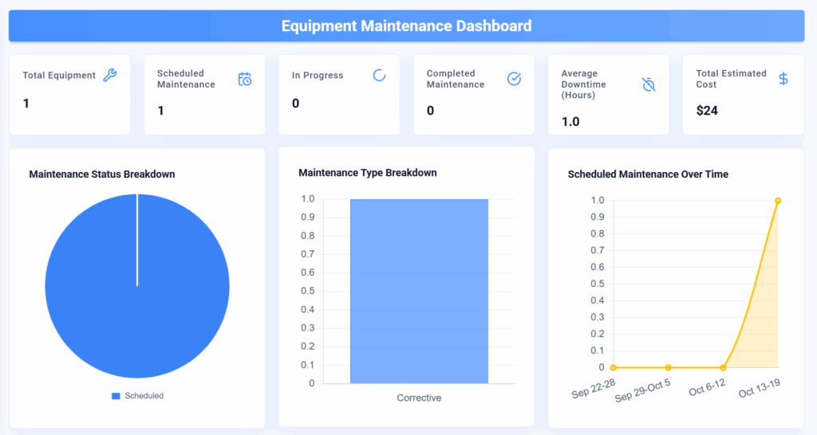Screen dimensions: 817x435
Task: Click the Oct 6-12 axis label
Action: [x=707, y=388]
